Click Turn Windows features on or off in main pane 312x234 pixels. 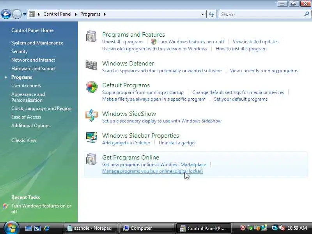coord(191,42)
